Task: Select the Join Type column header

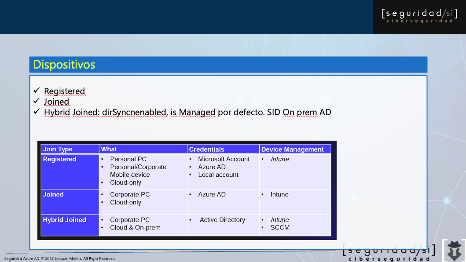Action: coord(58,149)
